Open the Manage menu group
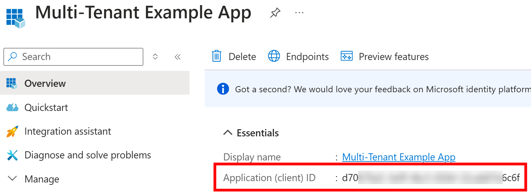Image resolution: width=531 pixels, height=193 pixels. tap(42, 179)
